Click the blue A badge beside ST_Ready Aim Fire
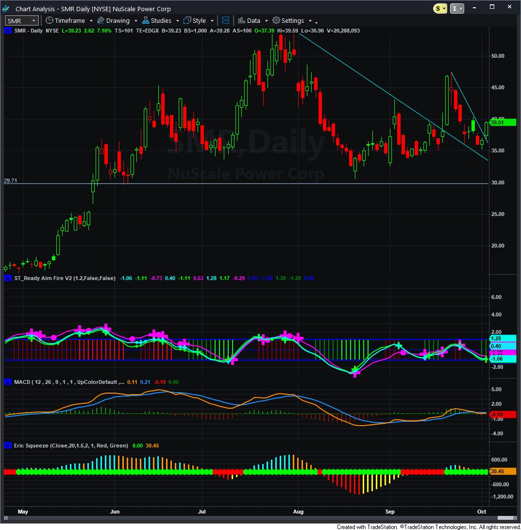The width and height of the screenshot is (521, 530). point(7,278)
